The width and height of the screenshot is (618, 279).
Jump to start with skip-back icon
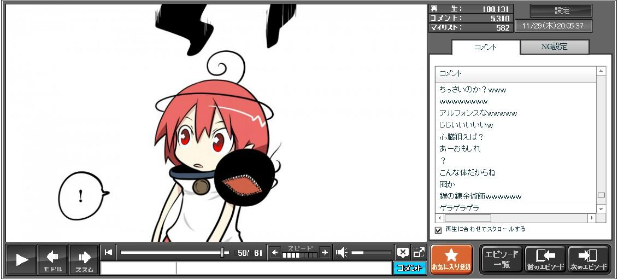(x=108, y=252)
